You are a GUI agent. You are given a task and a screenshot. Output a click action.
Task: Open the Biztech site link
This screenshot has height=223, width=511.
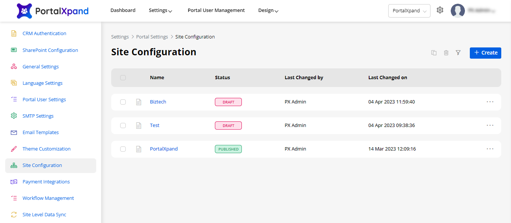[x=158, y=102]
